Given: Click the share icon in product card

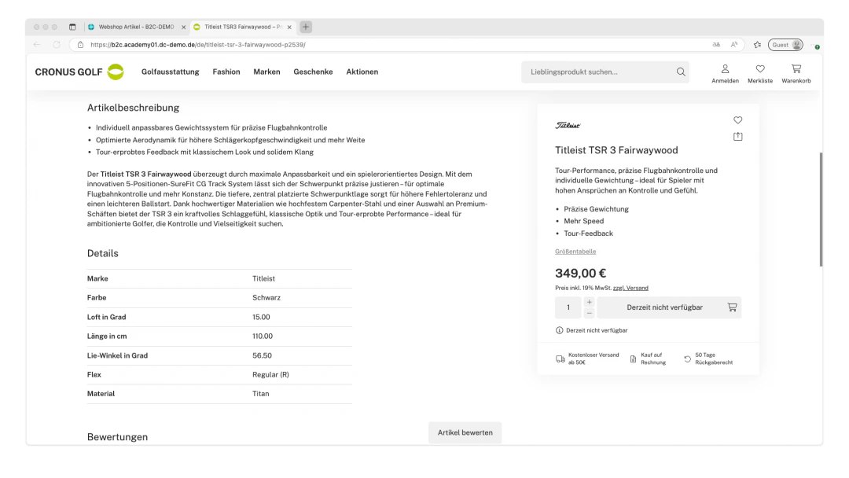Looking at the screenshot, I should [x=738, y=137].
